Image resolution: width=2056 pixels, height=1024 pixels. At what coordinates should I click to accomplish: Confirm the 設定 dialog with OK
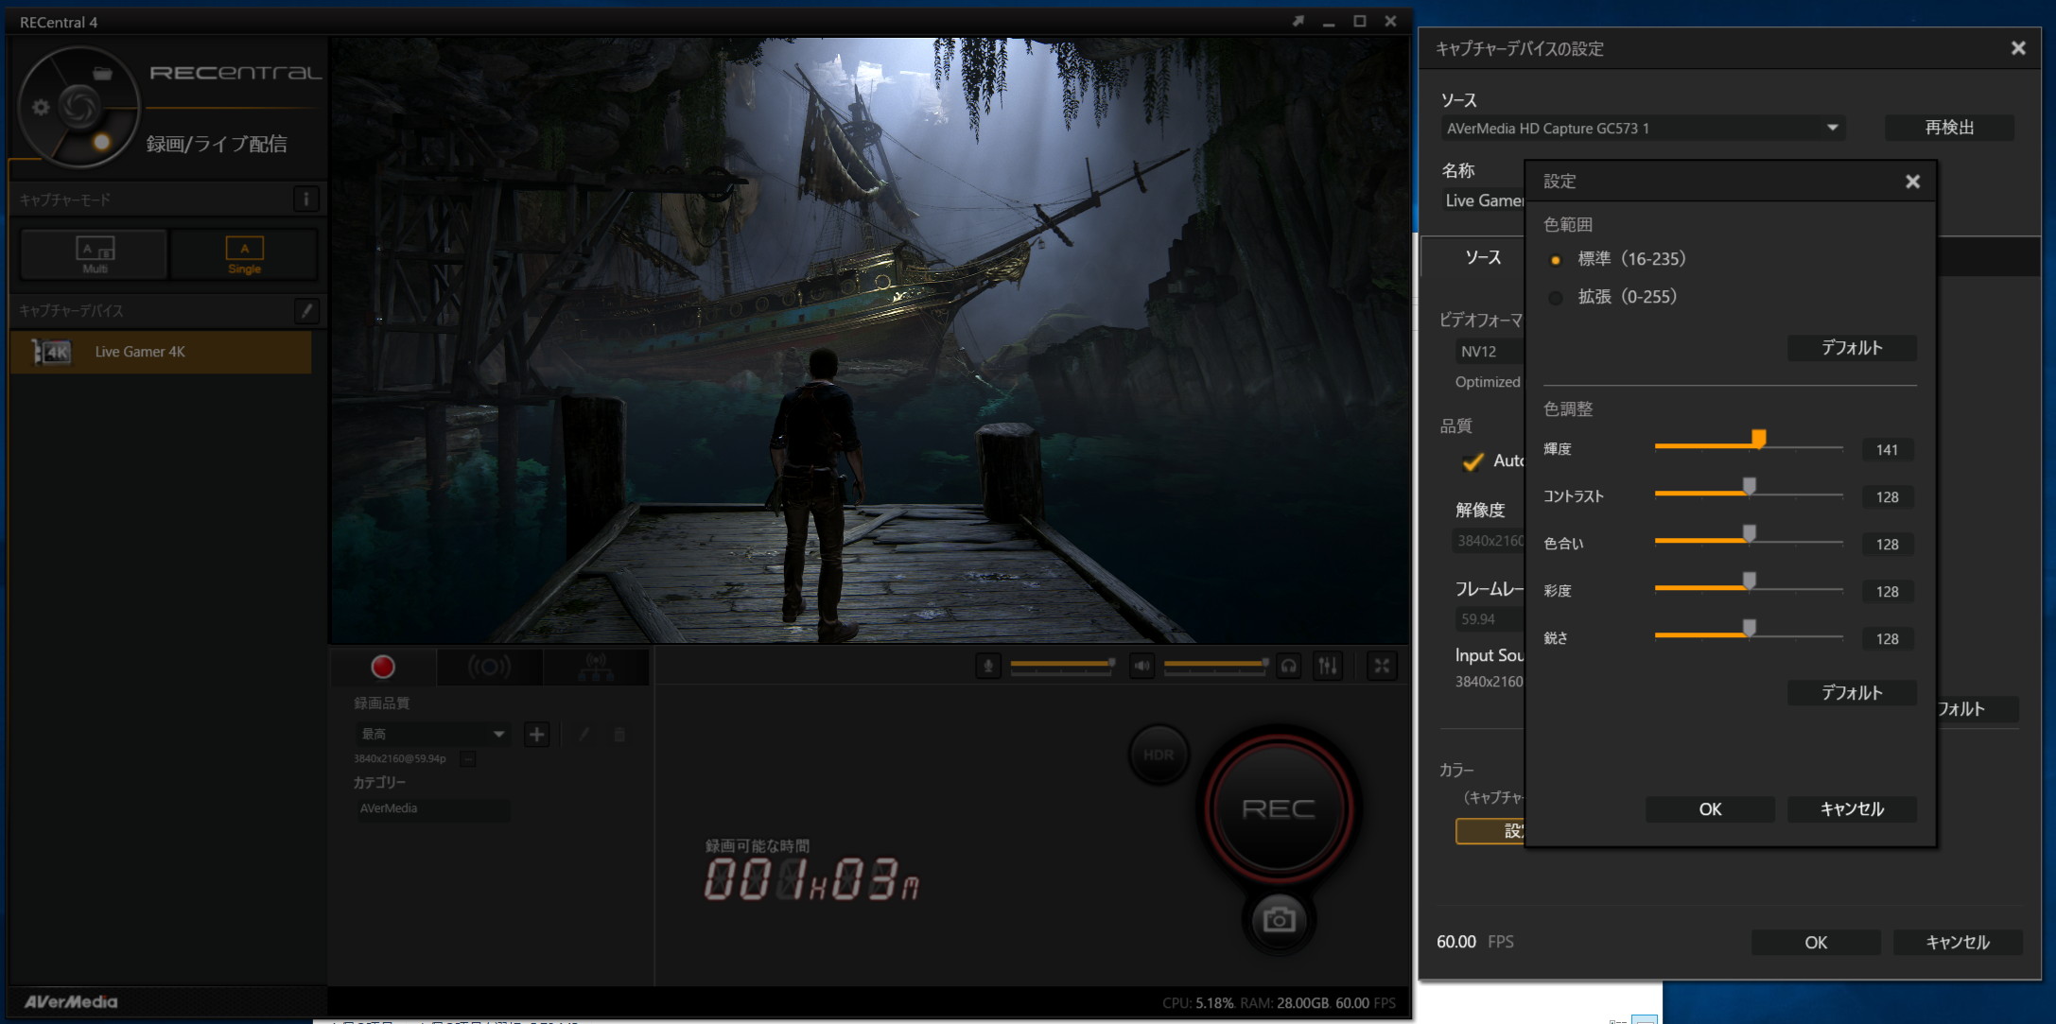coord(1710,809)
